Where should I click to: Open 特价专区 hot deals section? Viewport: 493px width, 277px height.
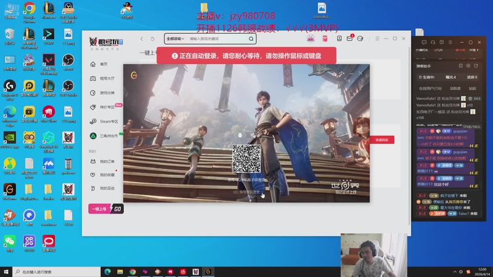[x=102, y=107]
